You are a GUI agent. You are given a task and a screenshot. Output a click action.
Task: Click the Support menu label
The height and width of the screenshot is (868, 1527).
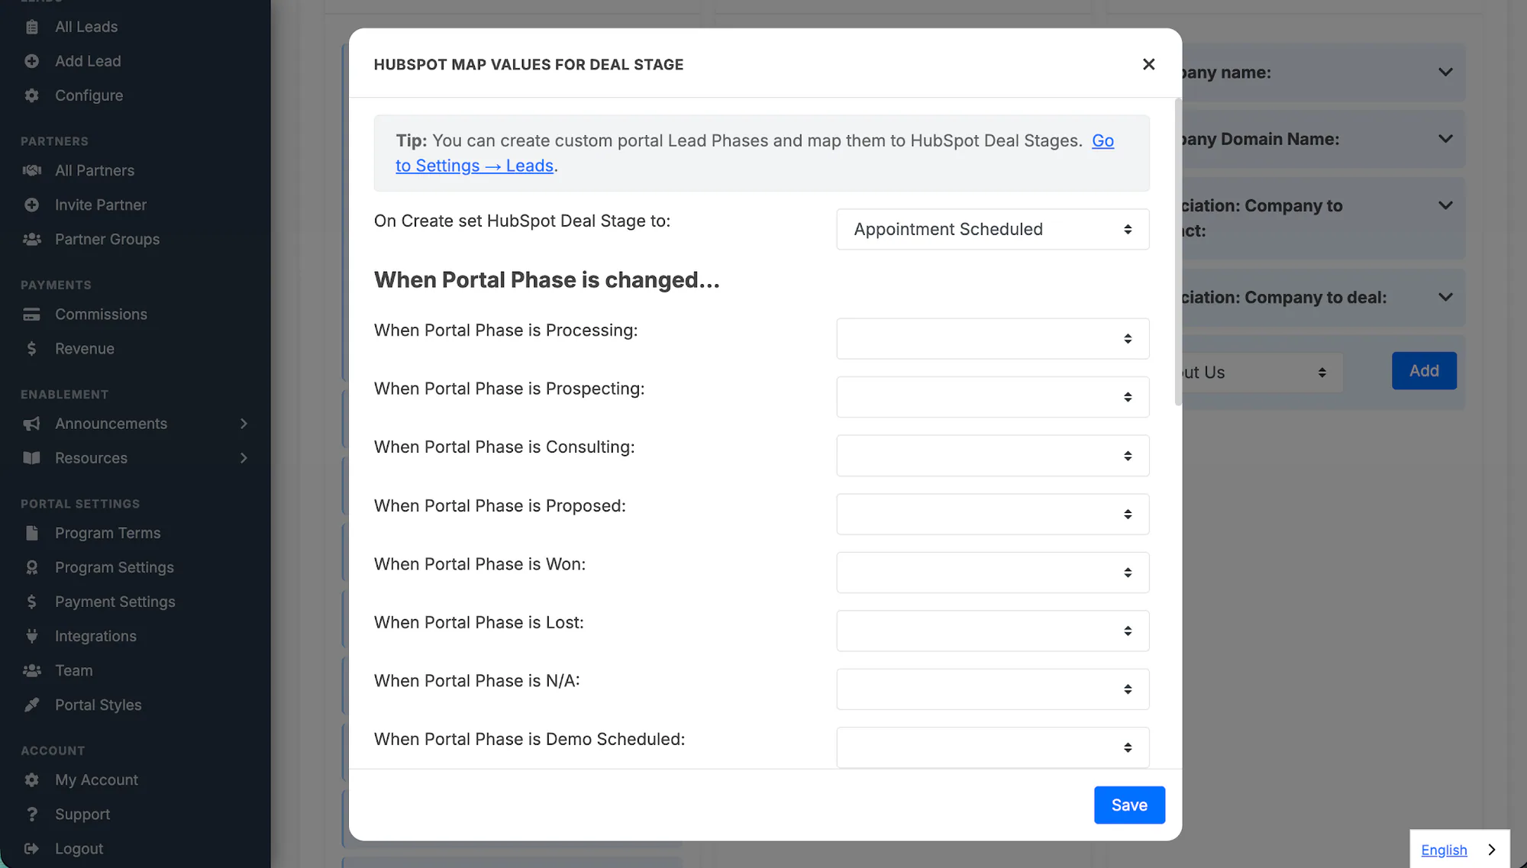tap(82, 814)
